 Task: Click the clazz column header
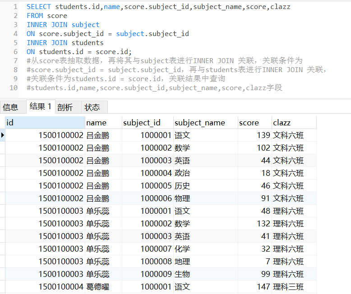(294, 123)
